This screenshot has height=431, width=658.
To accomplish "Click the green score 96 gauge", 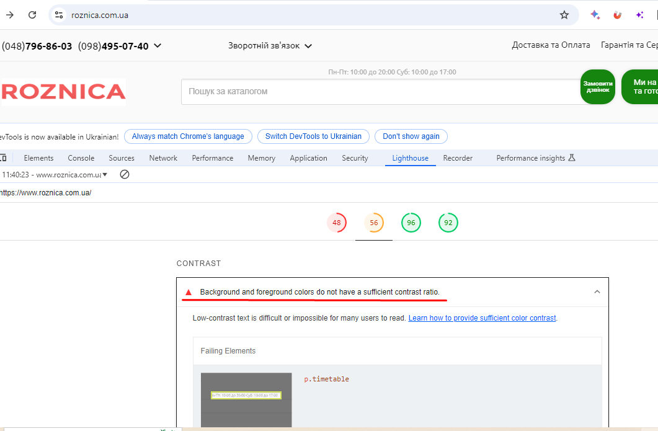I will (411, 223).
